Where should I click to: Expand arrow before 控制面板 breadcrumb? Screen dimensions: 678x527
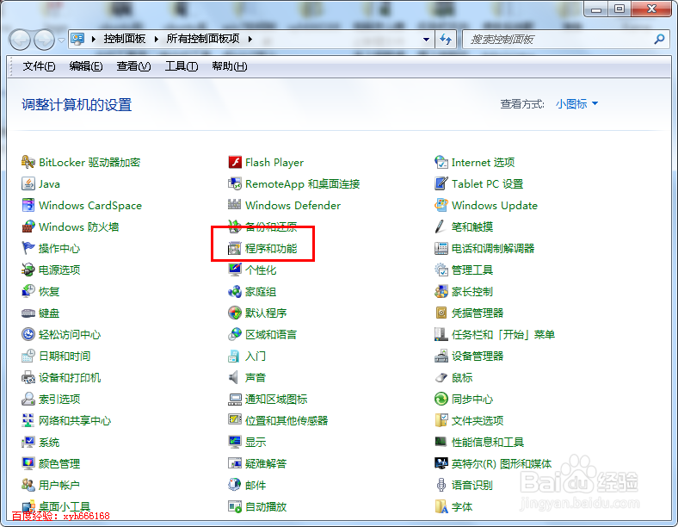pyautogui.click(x=94, y=40)
